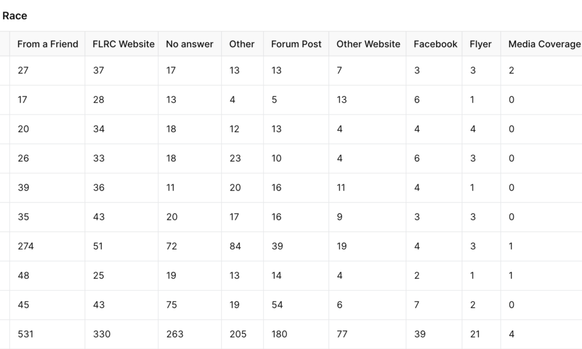Click the 263 cell in No answer column

175,334
